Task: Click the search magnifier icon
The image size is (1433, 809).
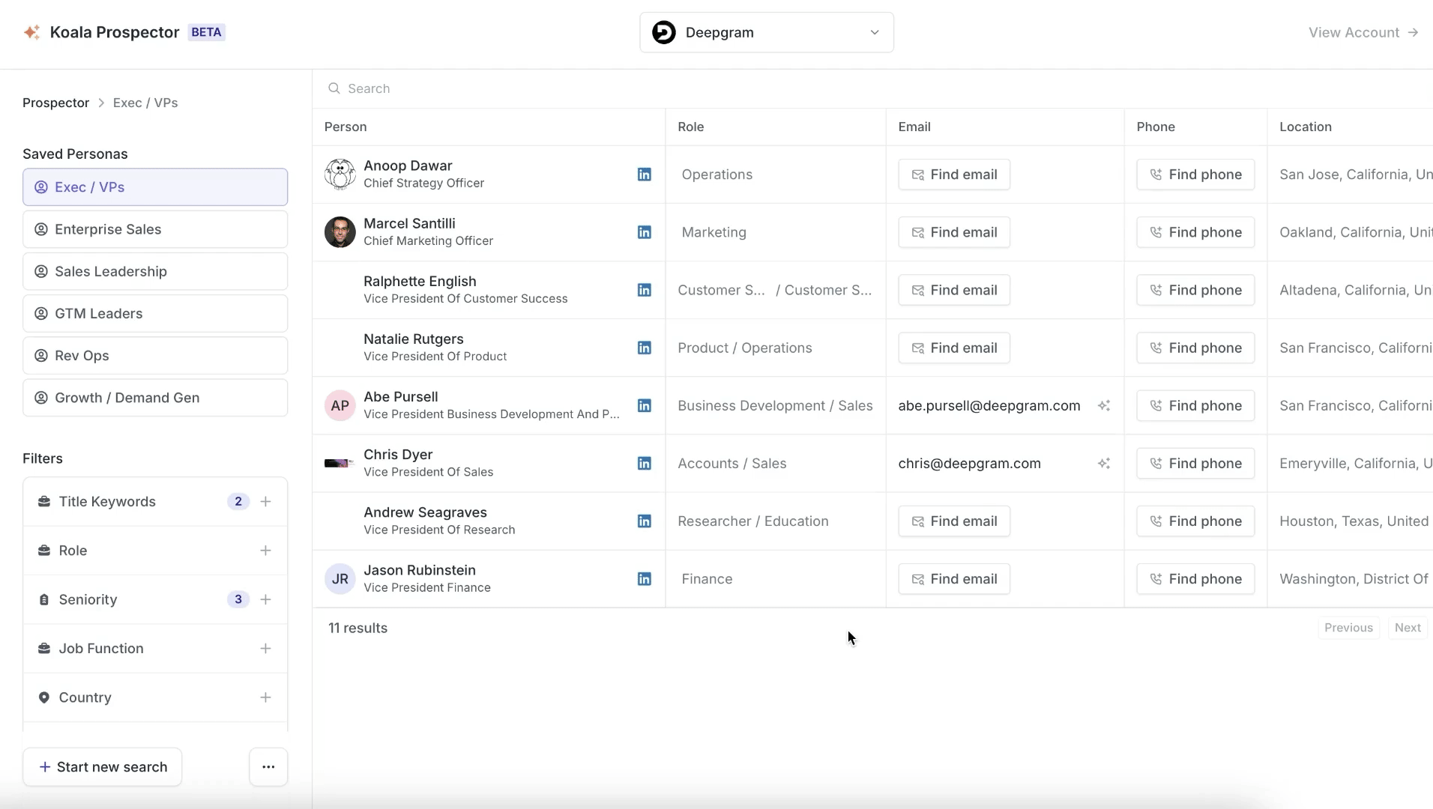Action: 334,88
